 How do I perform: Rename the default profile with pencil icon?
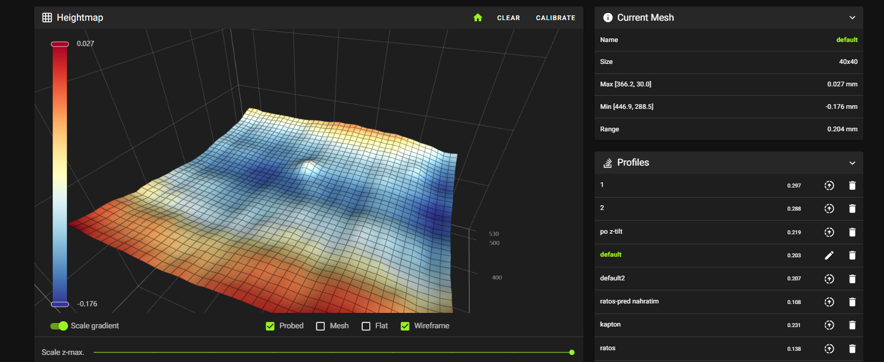tap(829, 256)
